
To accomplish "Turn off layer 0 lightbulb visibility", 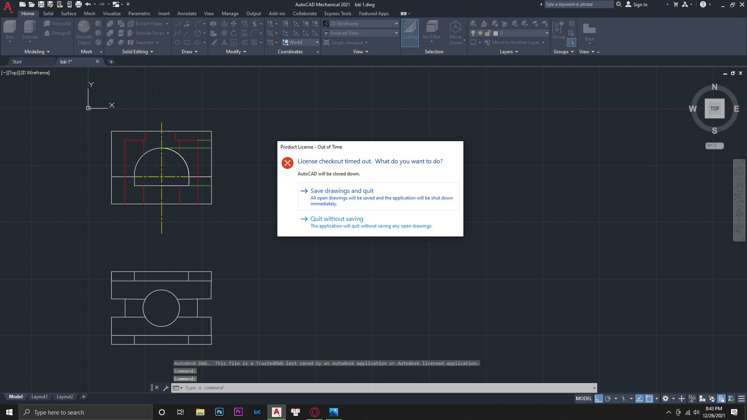I will (x=473, y=33).
